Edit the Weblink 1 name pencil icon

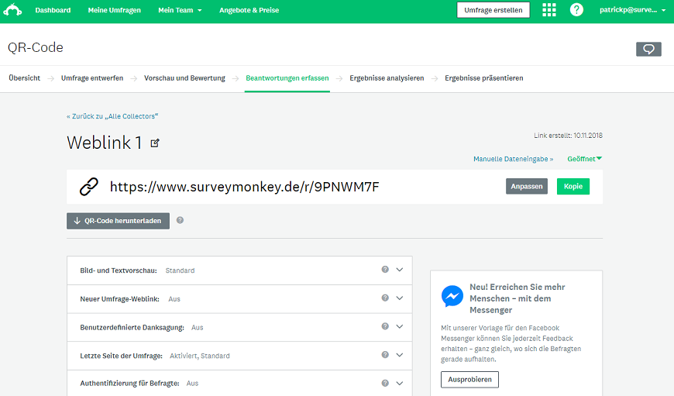pyautogui.click(x=155, y=143)
